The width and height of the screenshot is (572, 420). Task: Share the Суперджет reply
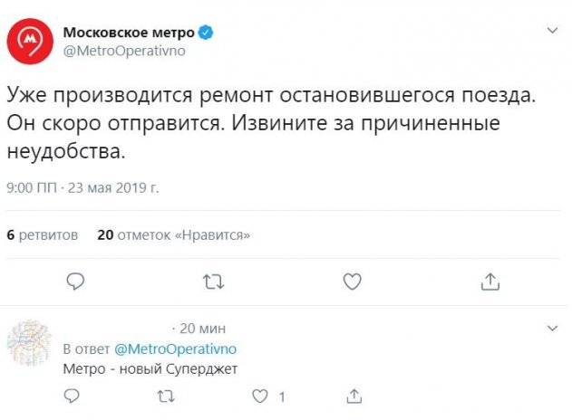coord(352,396)
